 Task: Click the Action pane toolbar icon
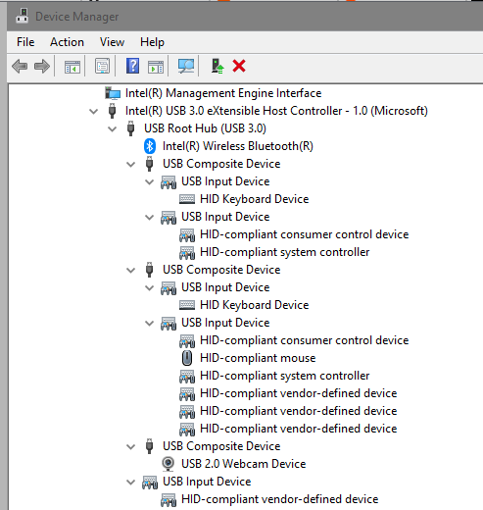(156, 67)
